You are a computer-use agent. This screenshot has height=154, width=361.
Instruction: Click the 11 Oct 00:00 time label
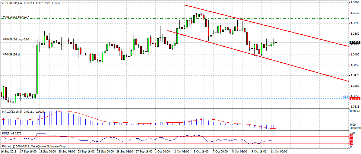coord(279,152)
